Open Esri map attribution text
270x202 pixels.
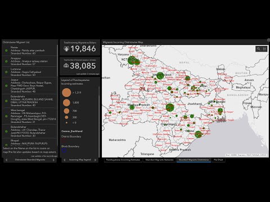point(246,155)
